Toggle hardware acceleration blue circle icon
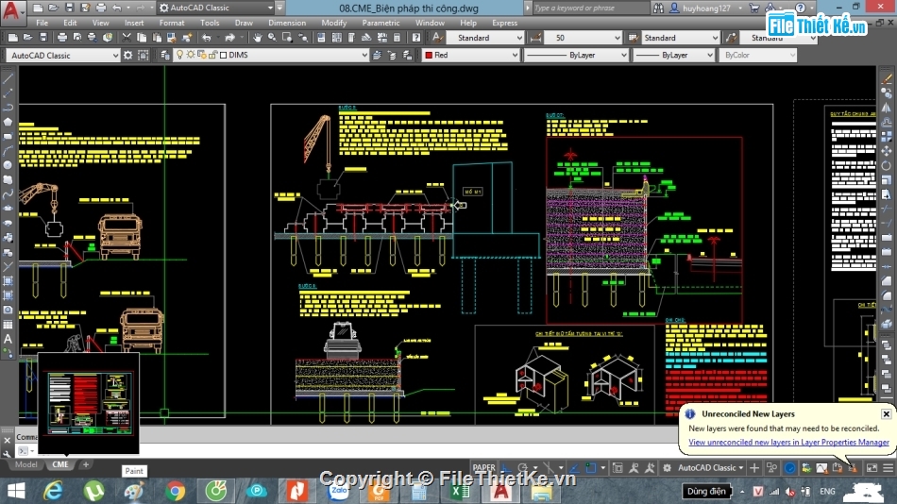897x504 pixels. coord(790,468)
